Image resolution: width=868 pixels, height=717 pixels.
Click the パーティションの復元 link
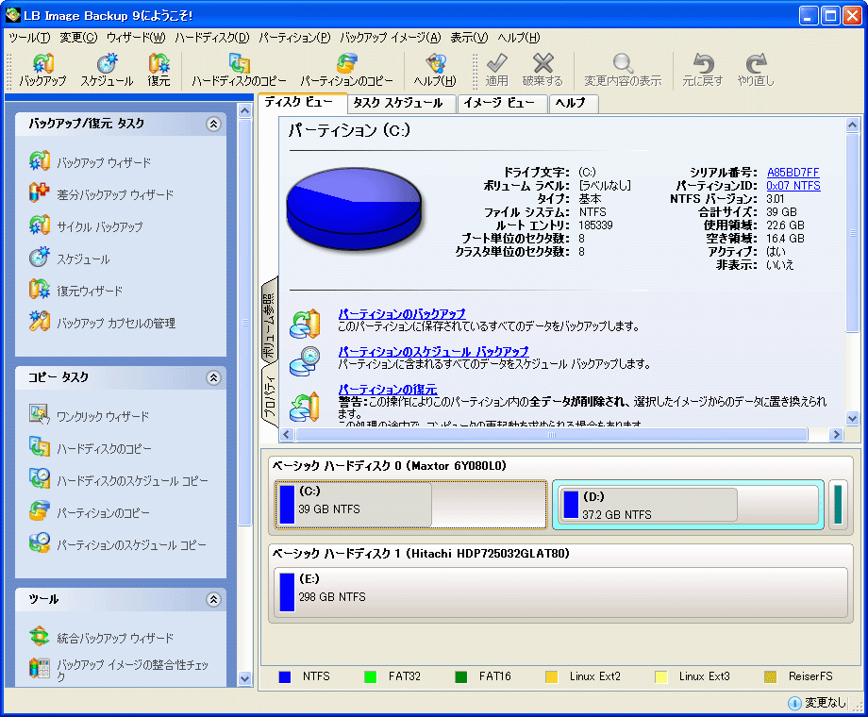388,389
